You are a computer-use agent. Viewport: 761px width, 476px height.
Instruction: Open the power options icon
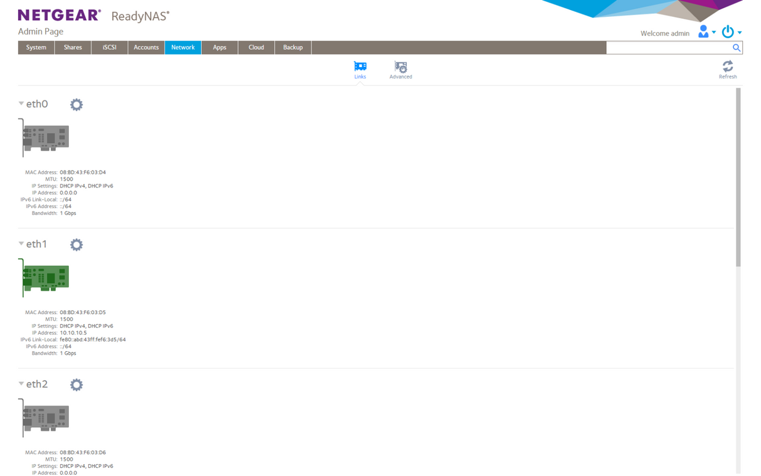coord(728,31)
